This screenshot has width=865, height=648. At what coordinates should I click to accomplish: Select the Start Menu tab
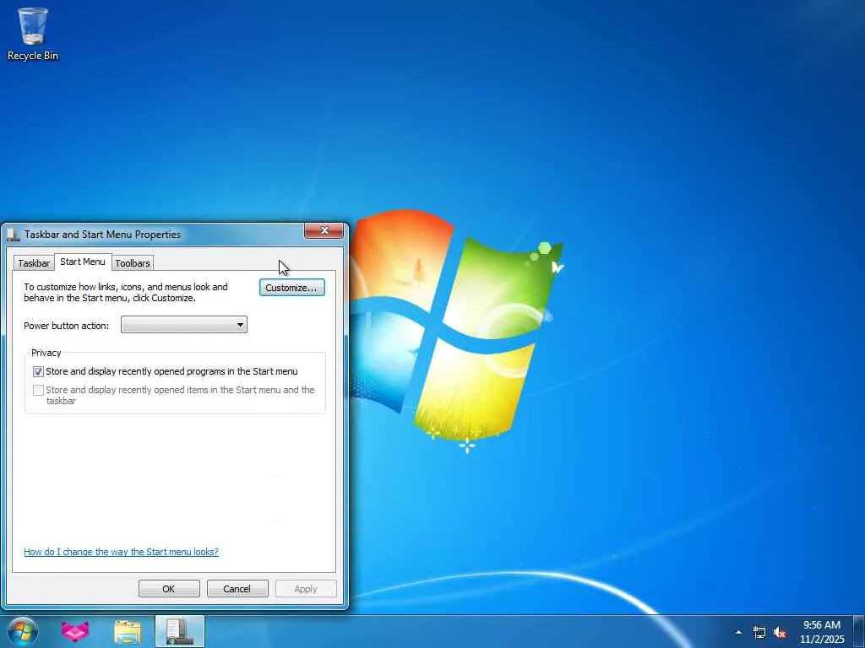pyautogui.click(x=83, y=262)
